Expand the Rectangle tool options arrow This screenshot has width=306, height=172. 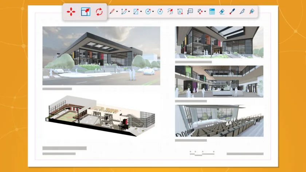[141, 12]
